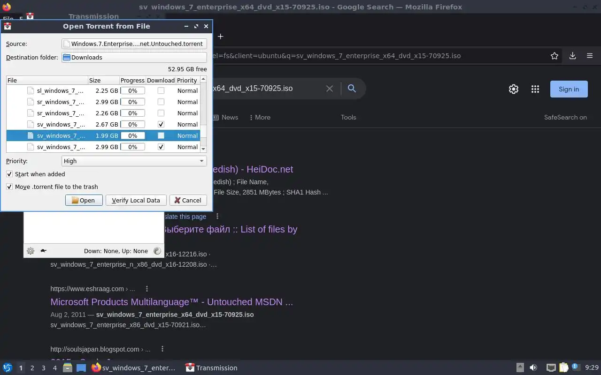Viewport: 601px width, 375px height.
Task: Switch to workspace 3 in taskbar
Action: [43, 368]
